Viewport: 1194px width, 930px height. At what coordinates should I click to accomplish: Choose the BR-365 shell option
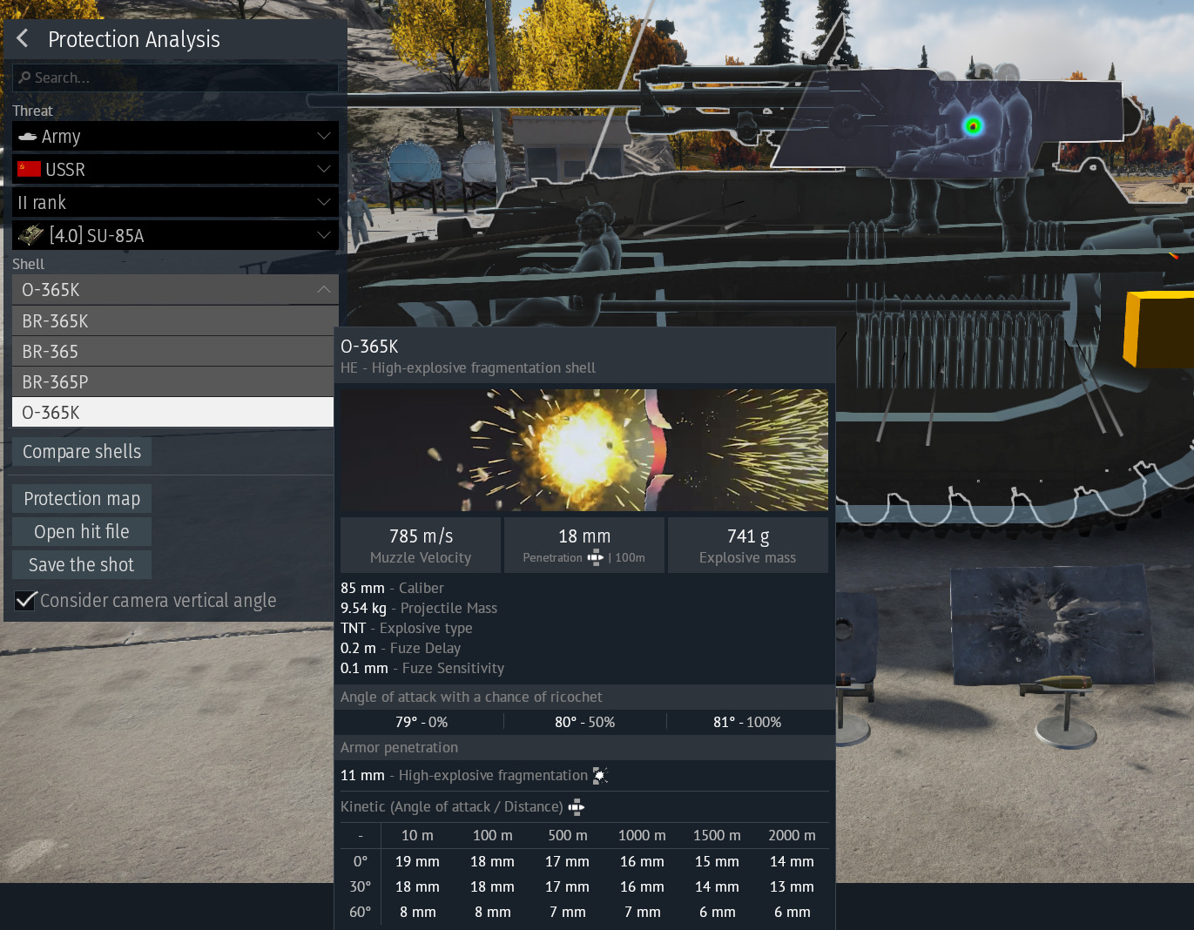(x=173, y=352)
